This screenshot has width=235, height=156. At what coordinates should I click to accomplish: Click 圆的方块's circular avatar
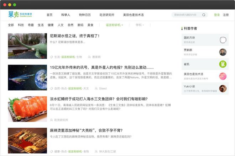223,40
